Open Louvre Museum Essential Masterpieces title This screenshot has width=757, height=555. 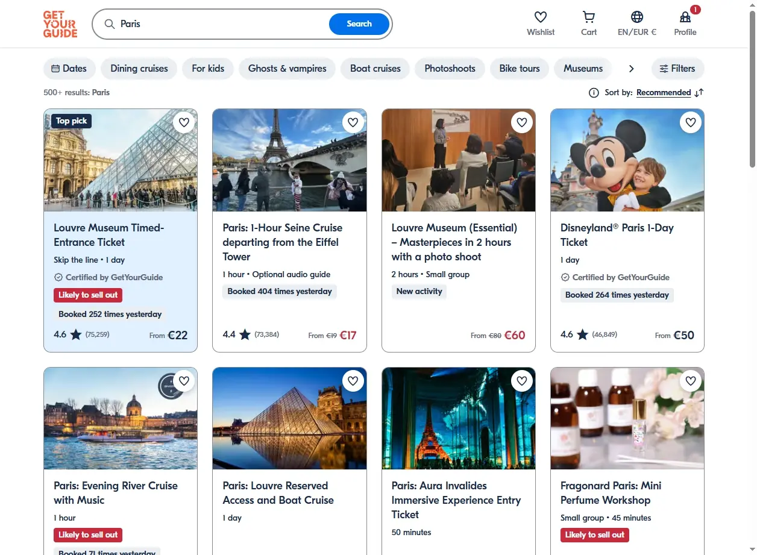tap(454, 242)
